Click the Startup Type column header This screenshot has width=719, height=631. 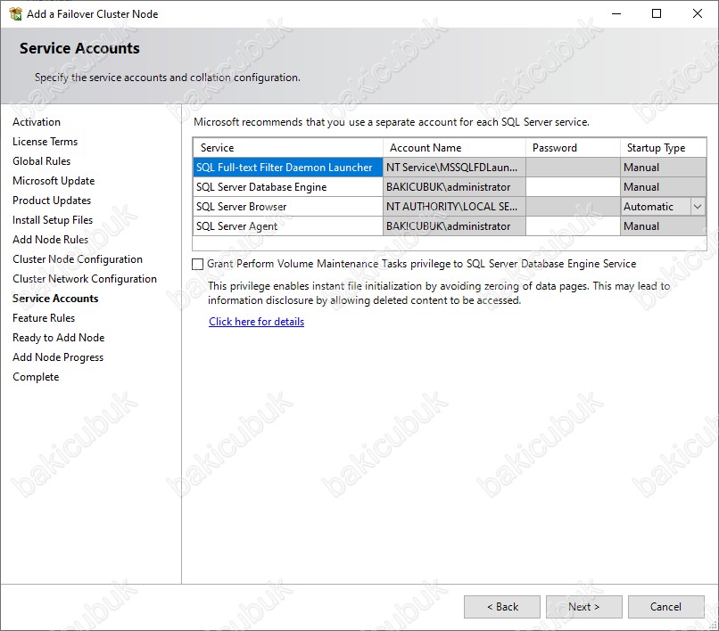663,148
